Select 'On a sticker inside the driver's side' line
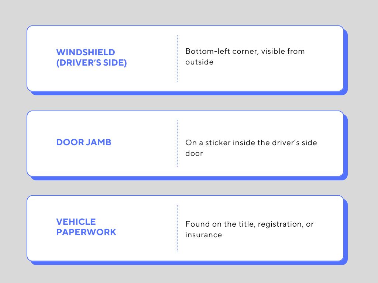 click(x=251, y=143)
